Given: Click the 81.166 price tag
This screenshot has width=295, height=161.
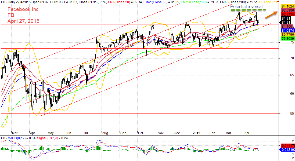Looking at the screenshot, I should 287,27.
